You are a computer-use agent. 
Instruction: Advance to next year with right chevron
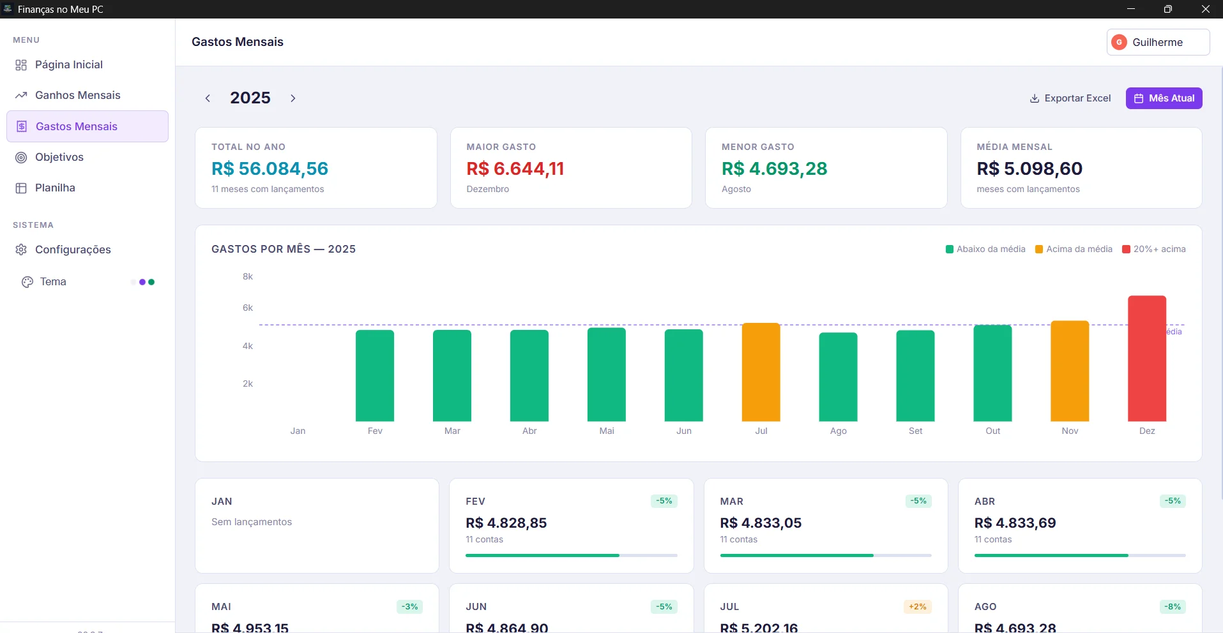[x=293, y=98]
